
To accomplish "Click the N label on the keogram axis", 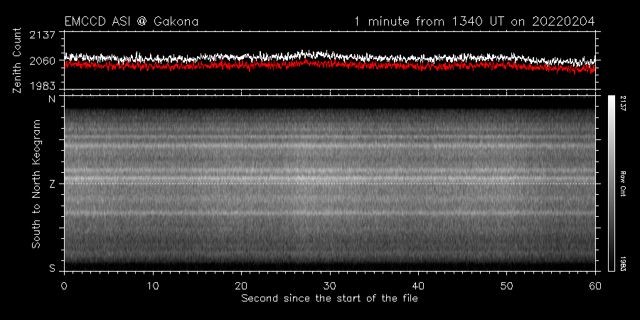I will click(53, 99).
